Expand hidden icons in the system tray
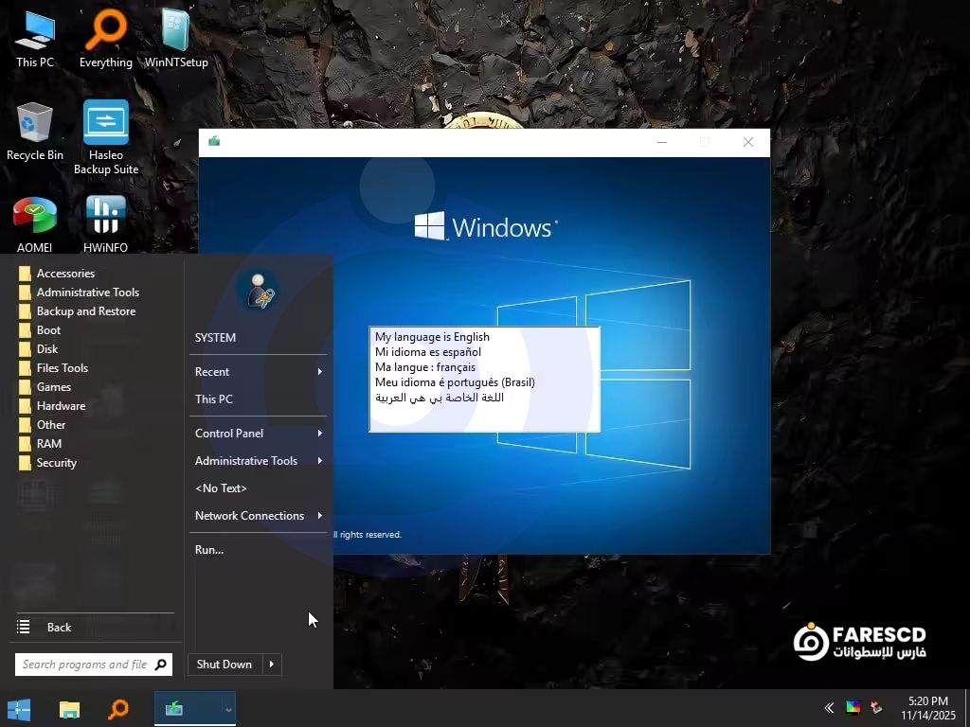The width and height of the screenshot is (970, 727). pyautogui.click(x=829, y=708)
